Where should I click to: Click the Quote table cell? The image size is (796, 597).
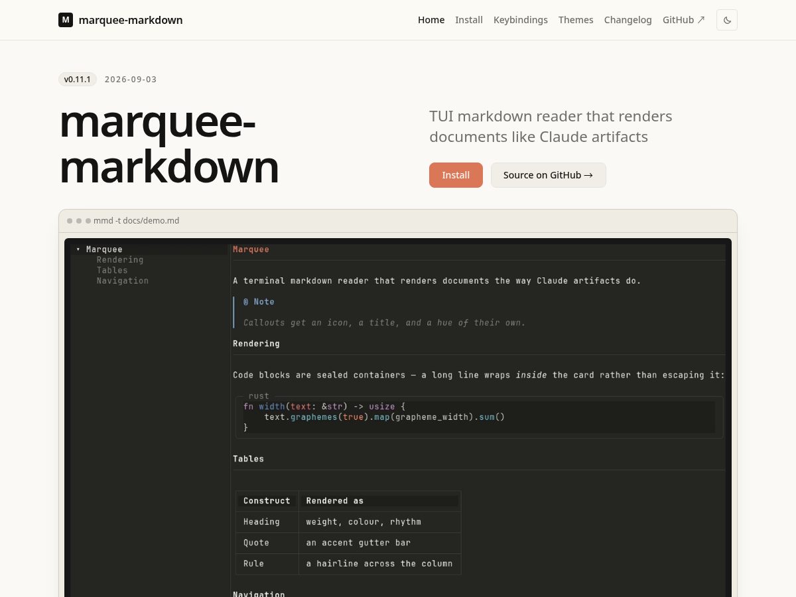(256, 543)
